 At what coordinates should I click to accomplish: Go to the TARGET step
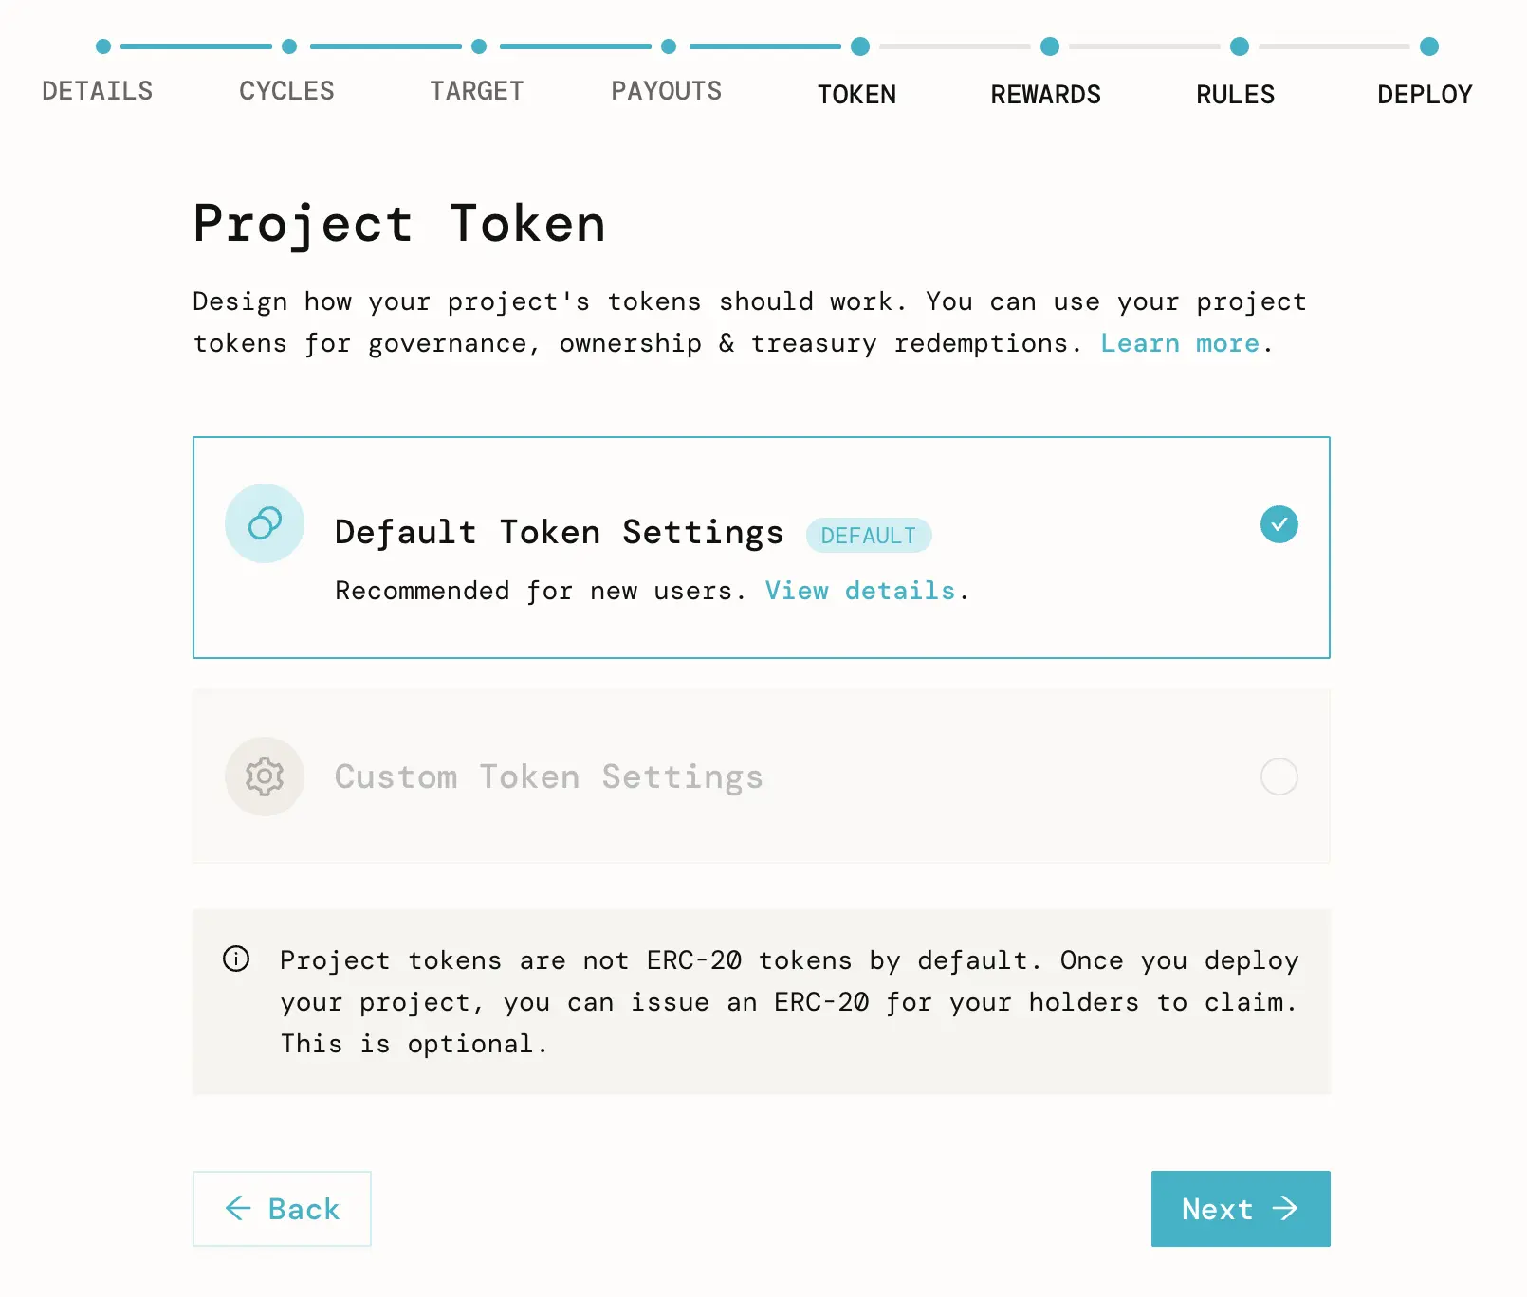point(477,91)
